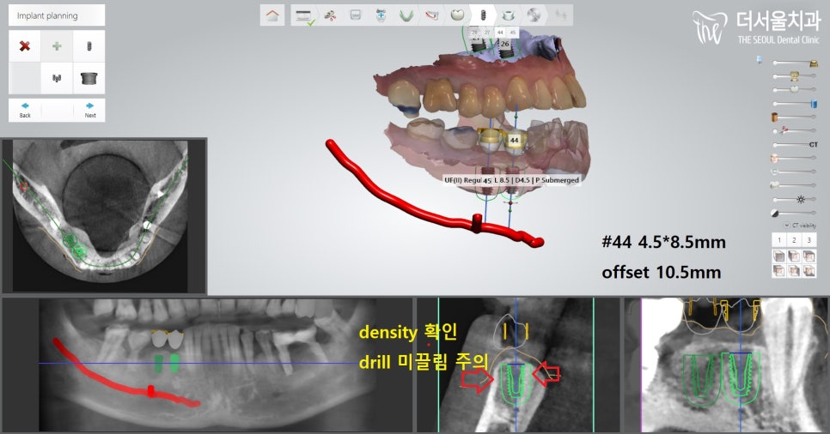Open the disc export workflow step
This screenshot has width=830, height=434.
coord(534,15)
